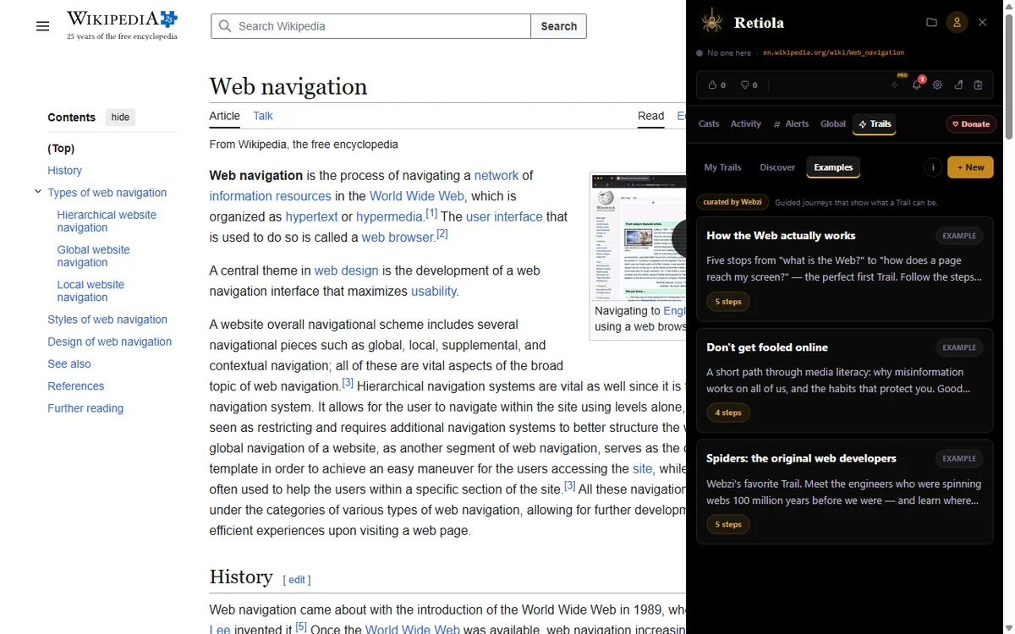Click the PRO sparkle icon
Screen dimensions: 1015x634
point(896,85)
